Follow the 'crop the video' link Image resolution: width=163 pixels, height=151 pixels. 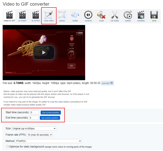tap(57, 102)
